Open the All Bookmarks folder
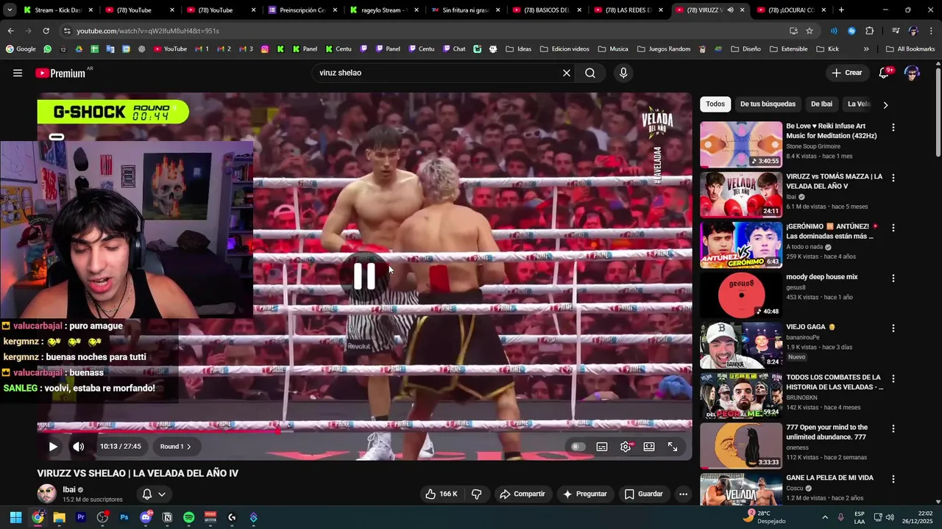Viewport: 942px width, 529px height. [910, 49]
